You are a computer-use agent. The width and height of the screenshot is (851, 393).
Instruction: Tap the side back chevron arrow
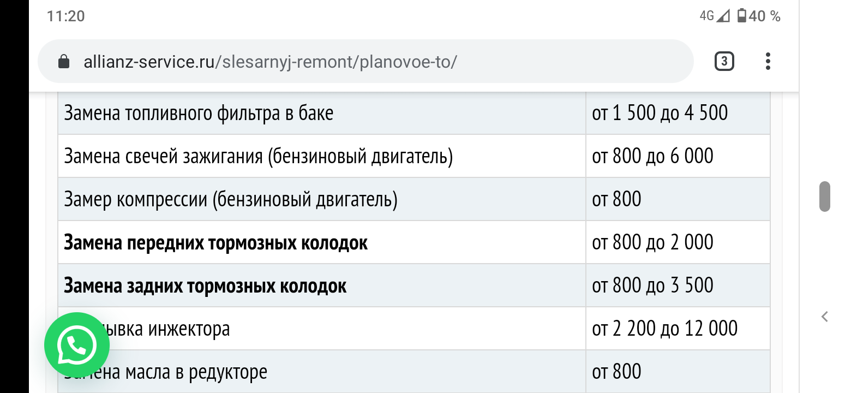pos(825,317)
